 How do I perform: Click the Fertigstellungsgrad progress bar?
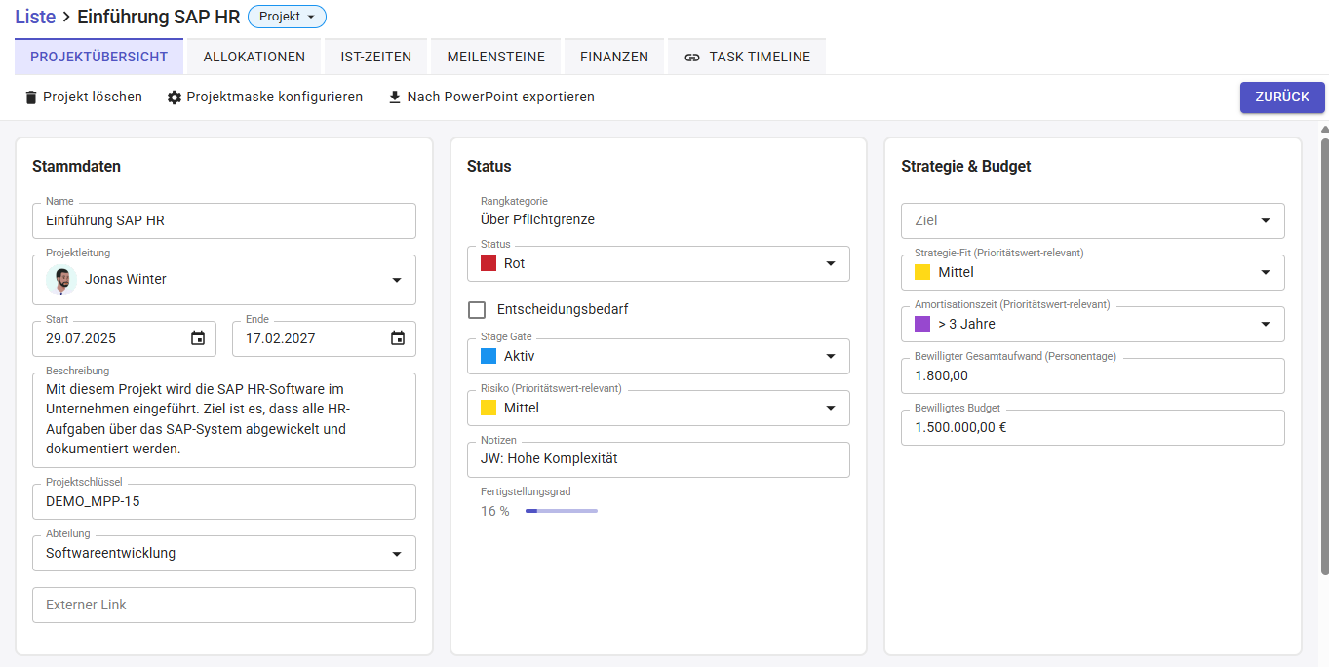click(x=561, y=511)
